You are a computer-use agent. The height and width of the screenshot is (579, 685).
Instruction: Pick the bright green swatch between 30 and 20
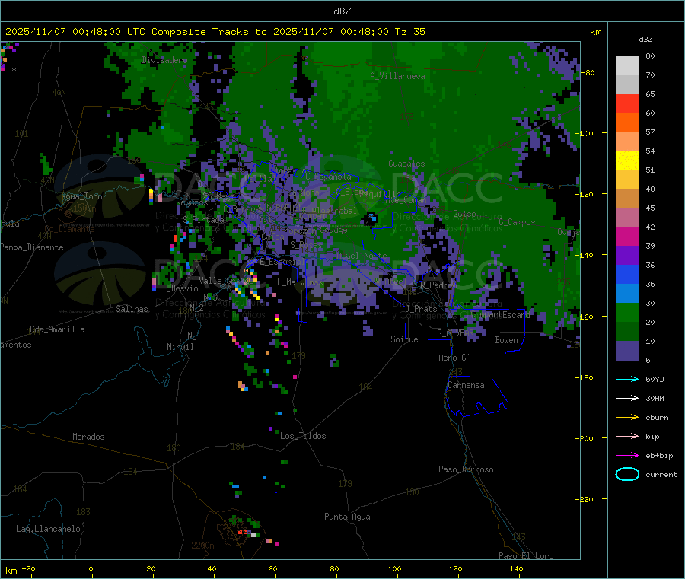coord(627,312)
